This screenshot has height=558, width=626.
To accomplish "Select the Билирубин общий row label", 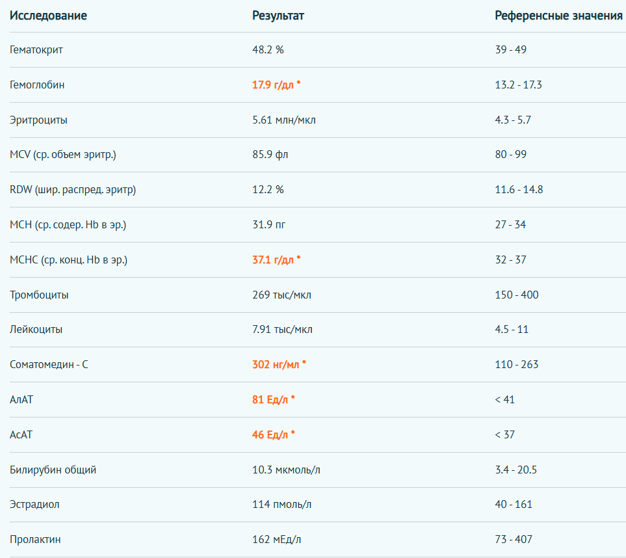I will click(x=53, y=470).
